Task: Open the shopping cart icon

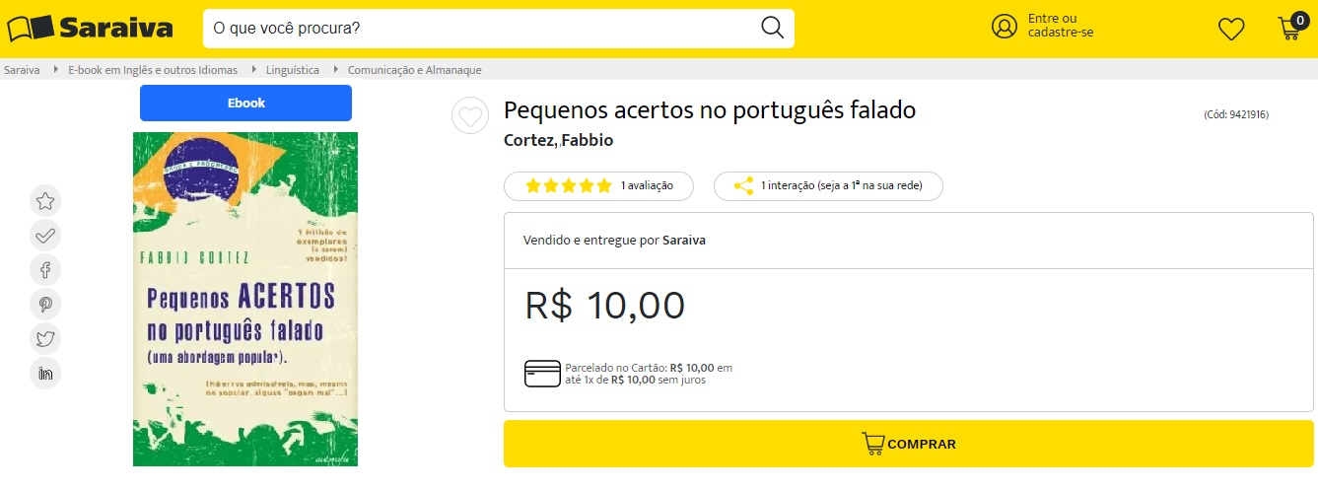Action: tap(1289, 28)
